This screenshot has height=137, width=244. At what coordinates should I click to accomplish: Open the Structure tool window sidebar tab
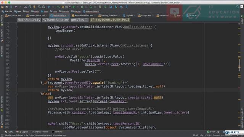[2, 35]
